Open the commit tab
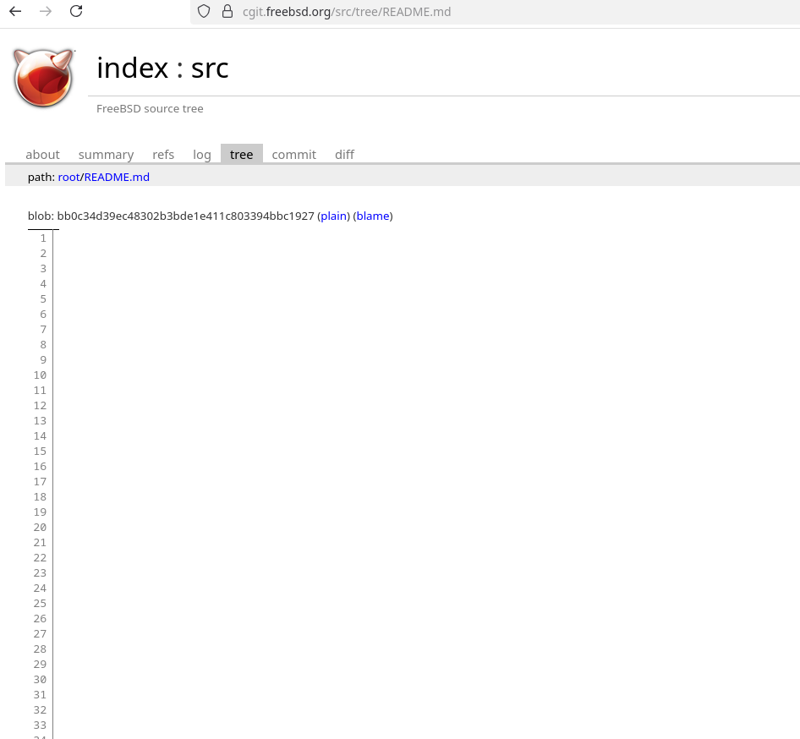 click(x=293, y=155)
